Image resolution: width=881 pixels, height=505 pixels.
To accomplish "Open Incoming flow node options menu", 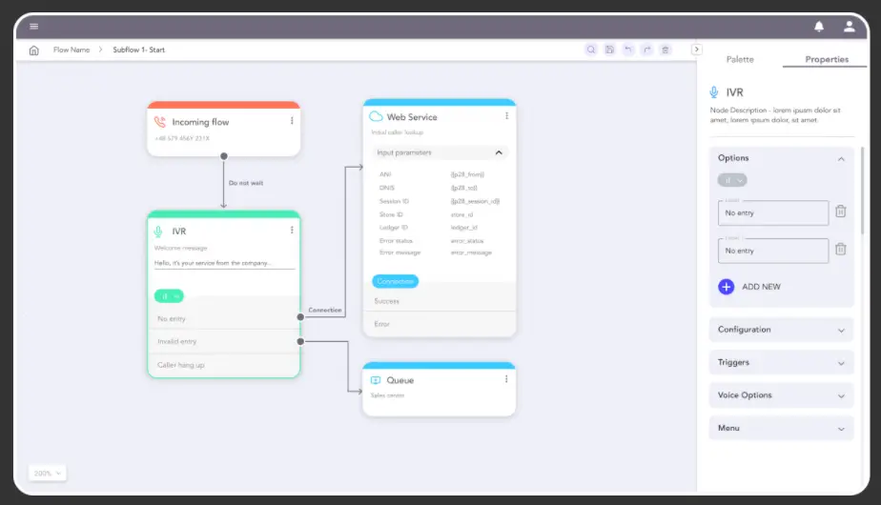I will tap(292, 121).
